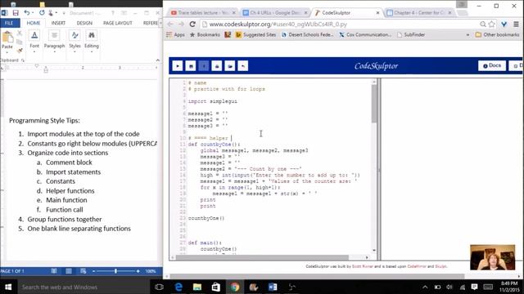
Task: Click the Word zoom out minus button
Action: [x=93, y=271]
